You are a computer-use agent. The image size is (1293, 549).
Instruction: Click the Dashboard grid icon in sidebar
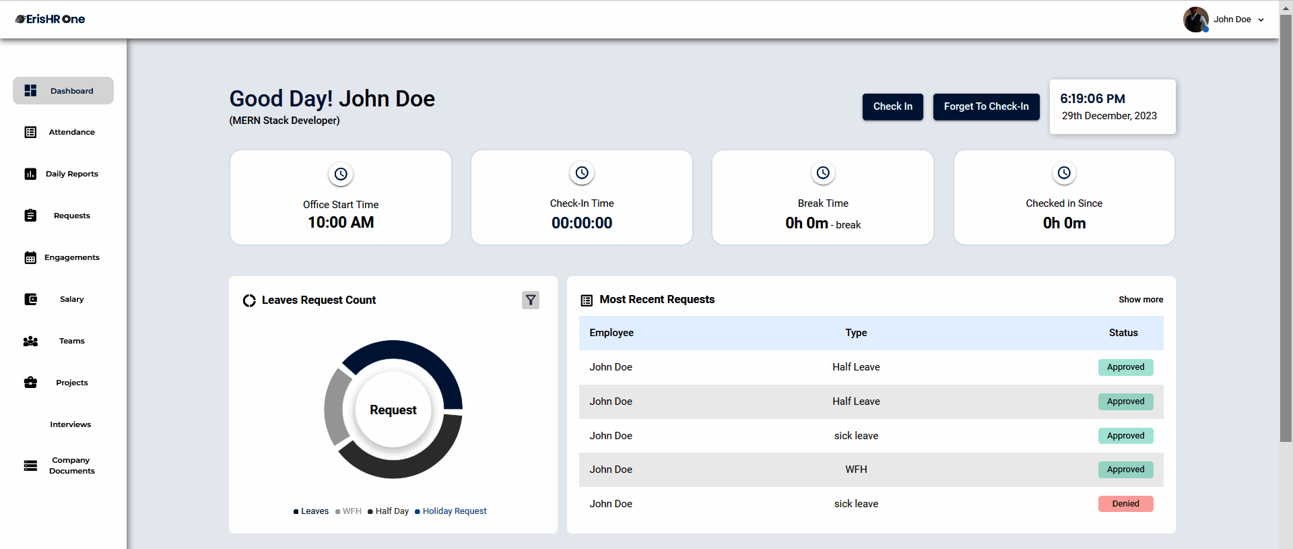[x=30, y=90]
